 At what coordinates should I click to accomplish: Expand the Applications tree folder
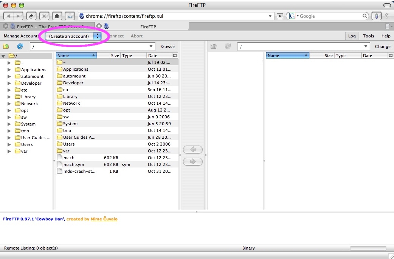(x=9, y=70)
